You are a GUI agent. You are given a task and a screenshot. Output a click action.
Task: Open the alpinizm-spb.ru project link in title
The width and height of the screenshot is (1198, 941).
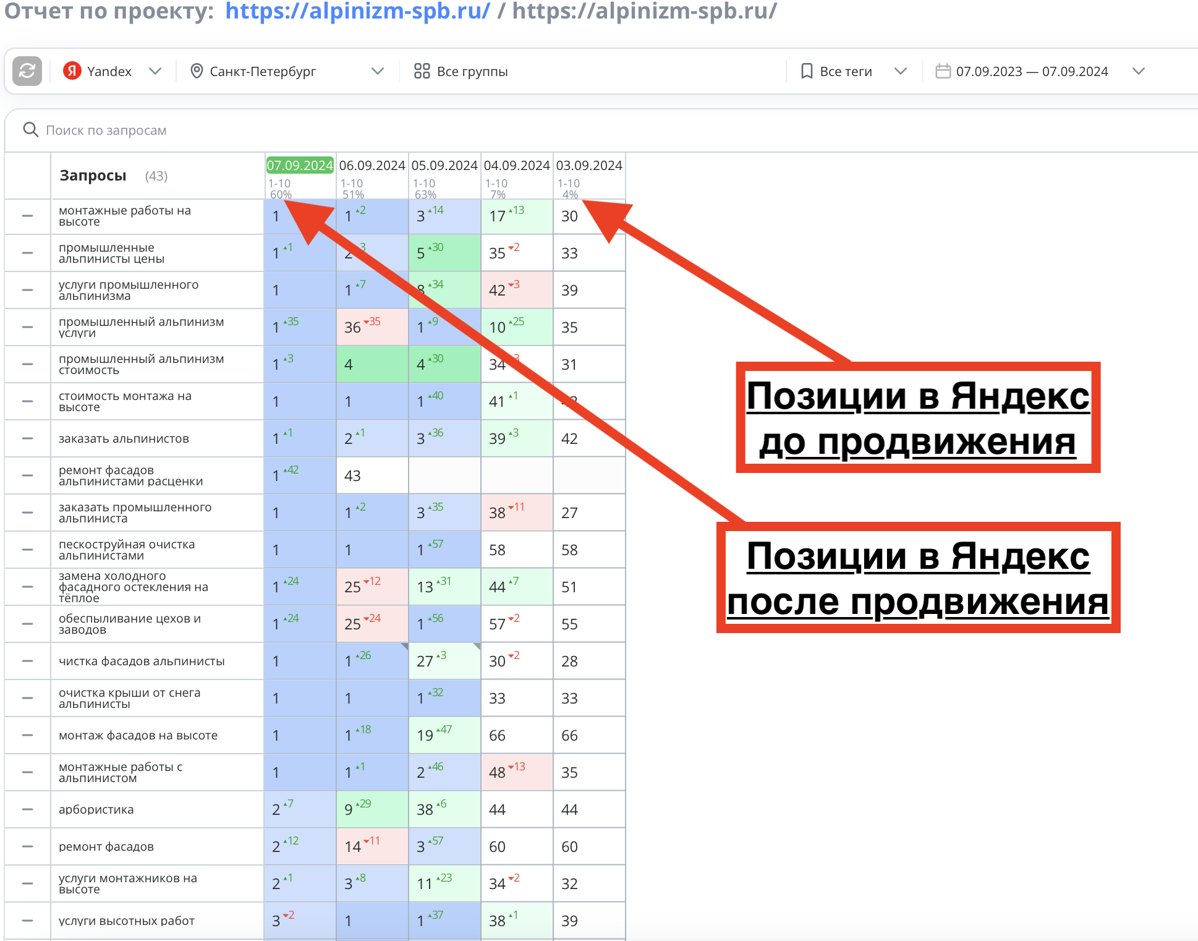[357, 11]
